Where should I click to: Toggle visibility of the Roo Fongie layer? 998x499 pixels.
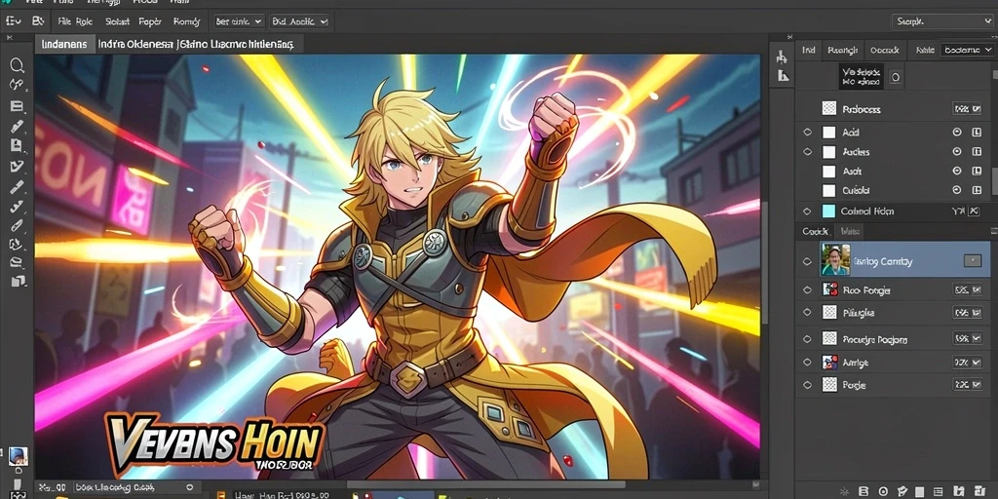[808, 289]
